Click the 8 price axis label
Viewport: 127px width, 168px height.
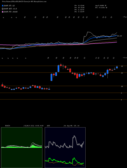pyautogui.click(x=121, y=100)
